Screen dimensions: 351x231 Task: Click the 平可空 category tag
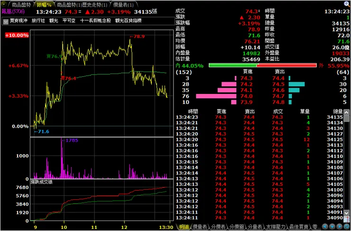coord(69,20)
